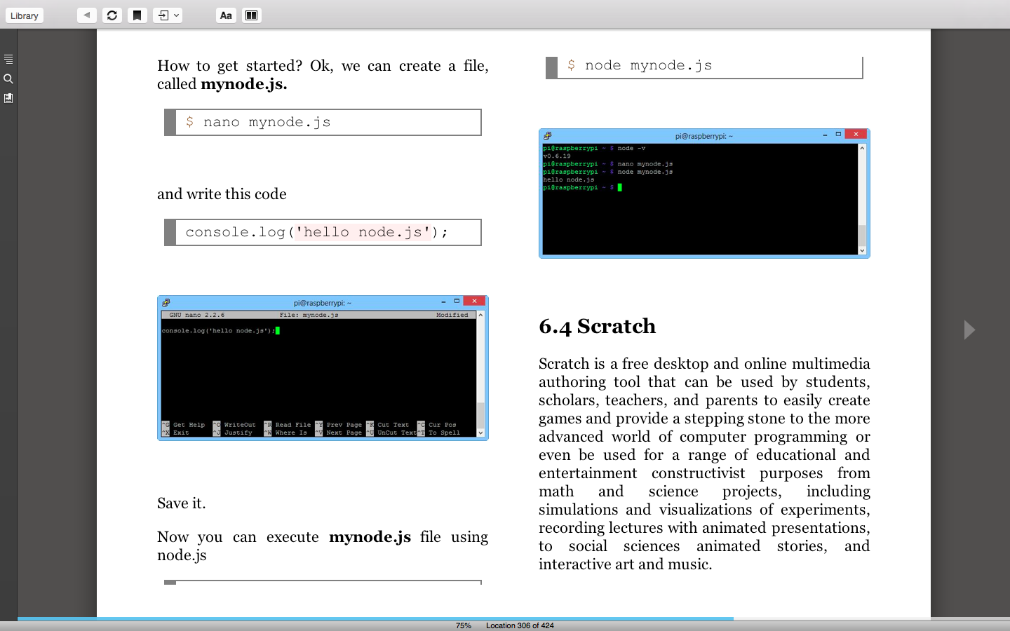
Task: Click the nano editor terminal screenshot
Action: [x=323, y=368]
